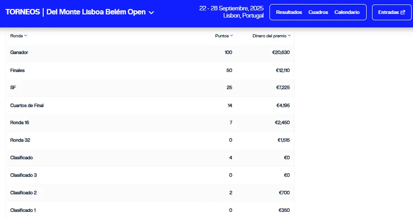The image size is (413, 219).
Task: Select the Clasificado 3 row label
Action: pos(23,175)
